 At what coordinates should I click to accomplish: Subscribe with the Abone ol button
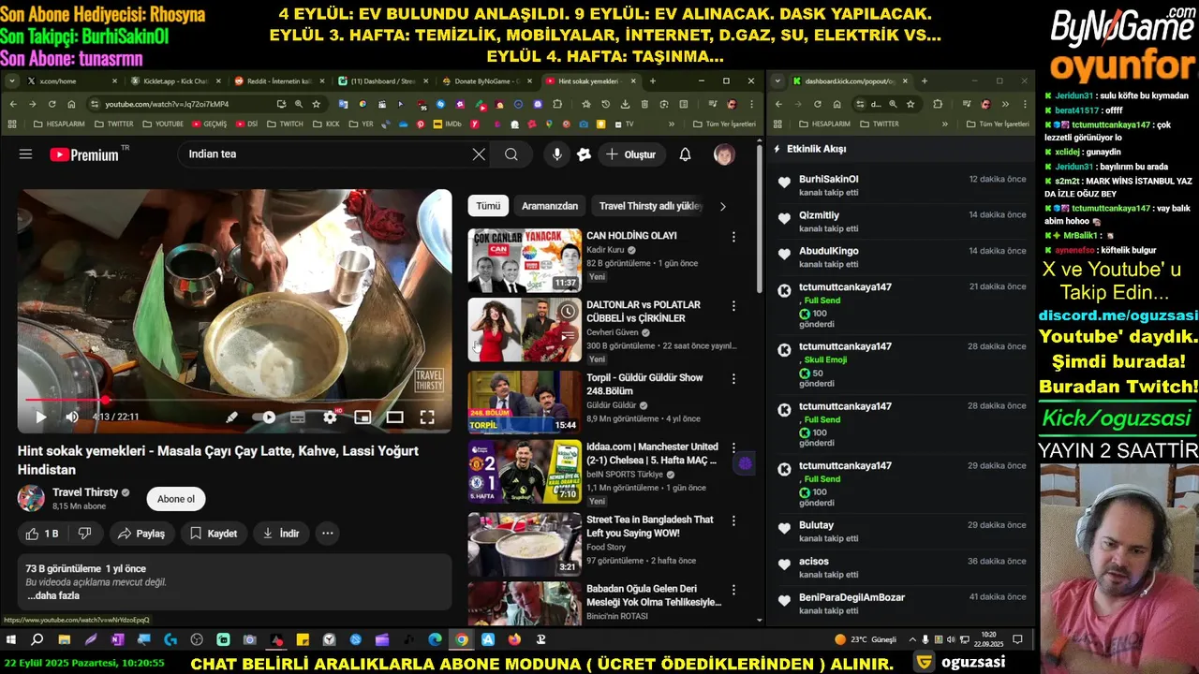175,499
